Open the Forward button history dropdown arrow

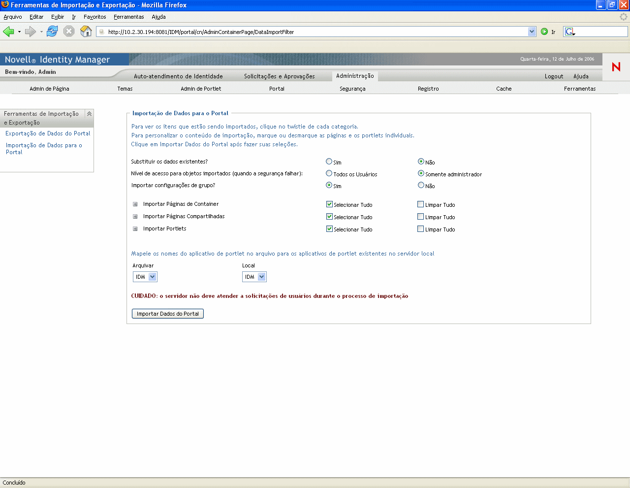41,32
